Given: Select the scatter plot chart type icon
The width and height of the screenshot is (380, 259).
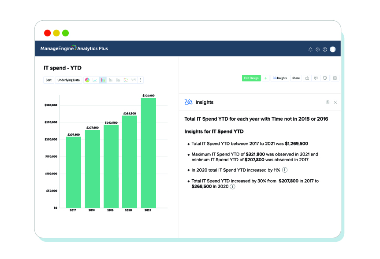Looking at the screenshot, I should click(x=126, y=80).
